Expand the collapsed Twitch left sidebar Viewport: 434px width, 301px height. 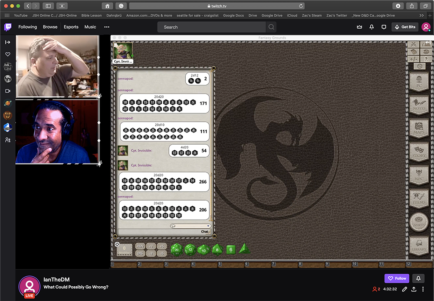(x=8, y=42)
